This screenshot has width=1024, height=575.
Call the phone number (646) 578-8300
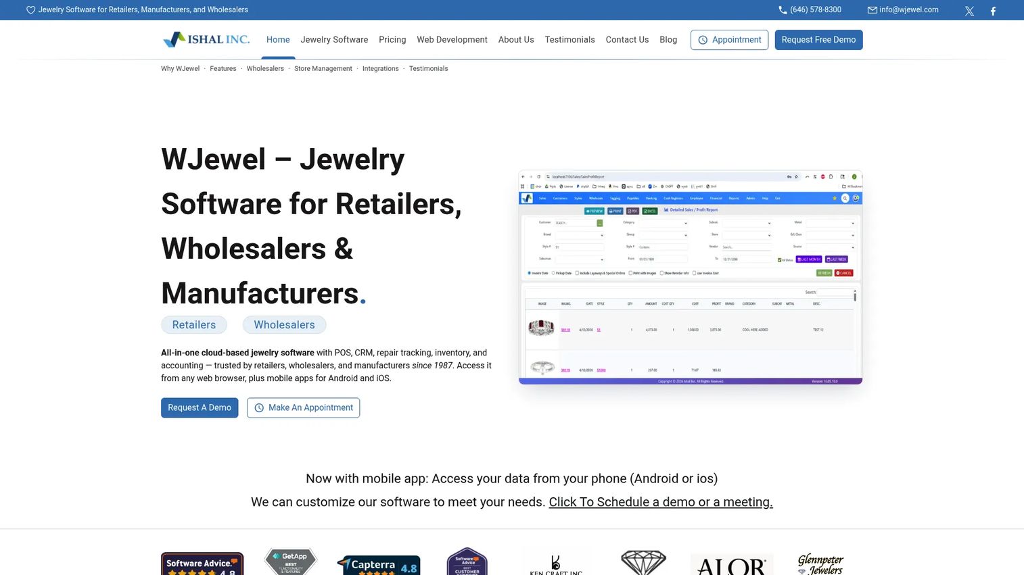point(810,10)
